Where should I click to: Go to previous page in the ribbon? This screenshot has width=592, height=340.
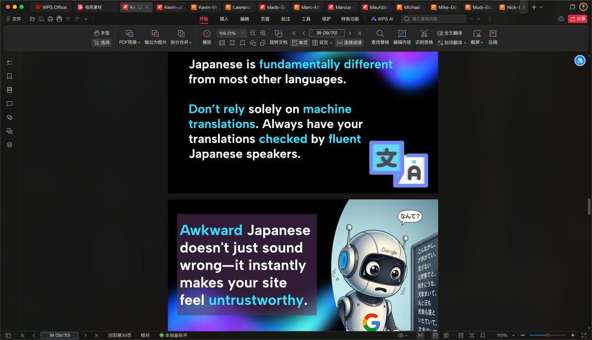coord(304,33)
